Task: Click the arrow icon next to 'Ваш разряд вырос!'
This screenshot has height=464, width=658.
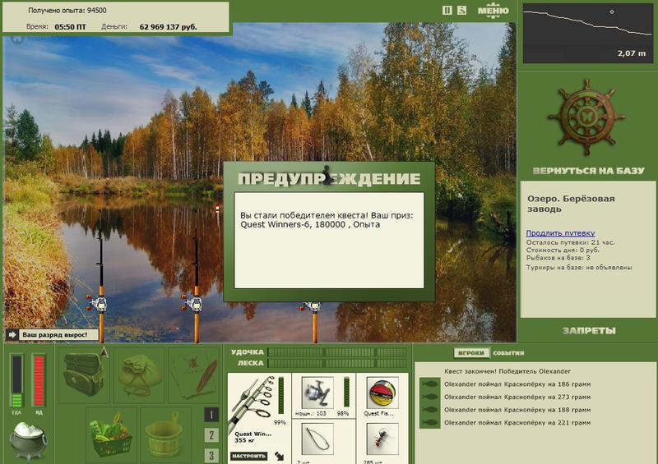Action: point(12,334)
